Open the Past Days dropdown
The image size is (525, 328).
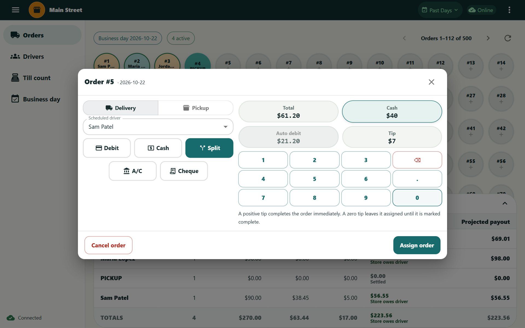point(440,10)
